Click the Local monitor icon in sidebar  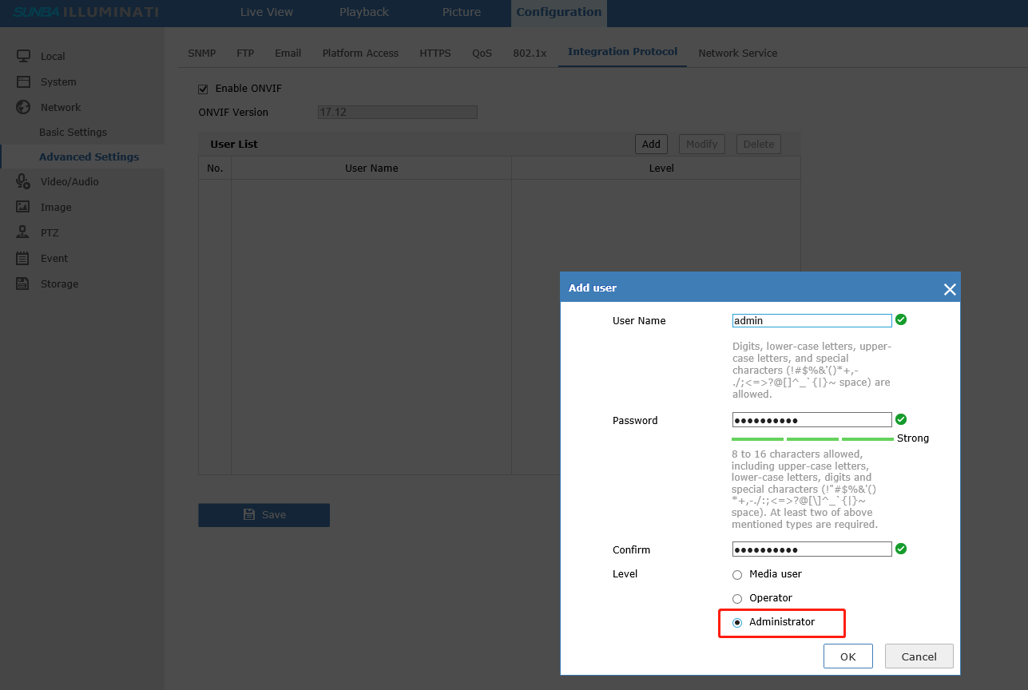click(x=23, y=56)
